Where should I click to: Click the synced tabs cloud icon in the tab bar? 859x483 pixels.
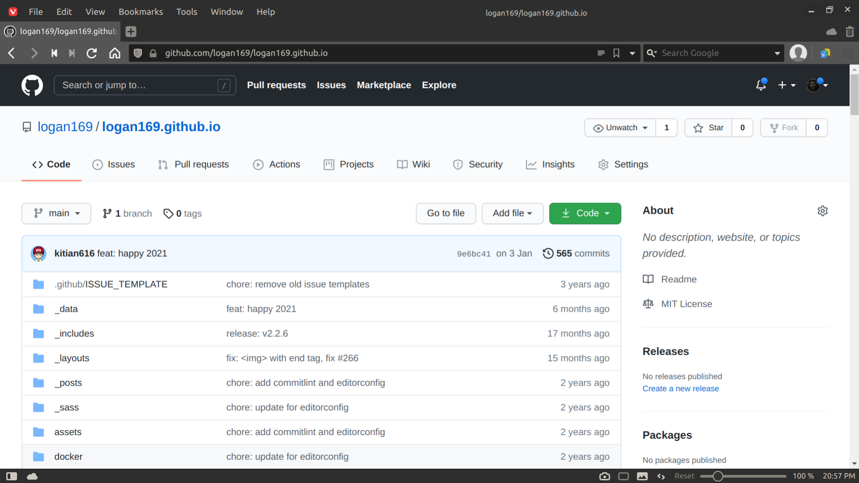[831, 31]
